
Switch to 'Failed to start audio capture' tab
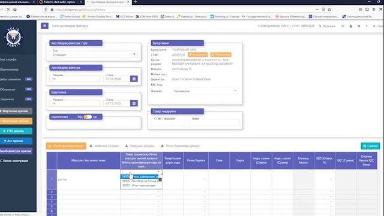(x=59, y=2)
